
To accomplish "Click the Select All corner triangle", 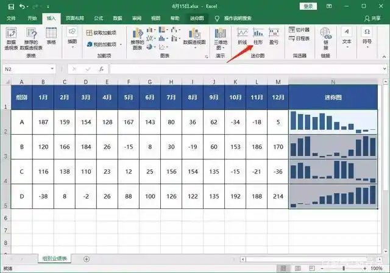I will coord(8,82).
